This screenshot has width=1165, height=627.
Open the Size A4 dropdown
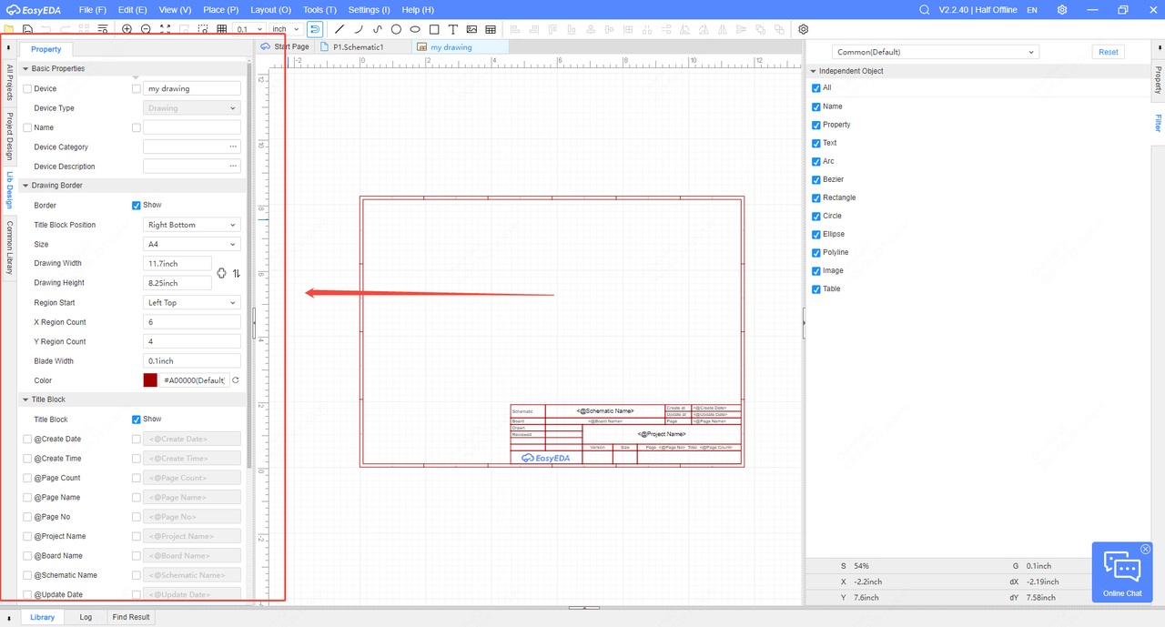pyautogui.click(x=191, y=244)
